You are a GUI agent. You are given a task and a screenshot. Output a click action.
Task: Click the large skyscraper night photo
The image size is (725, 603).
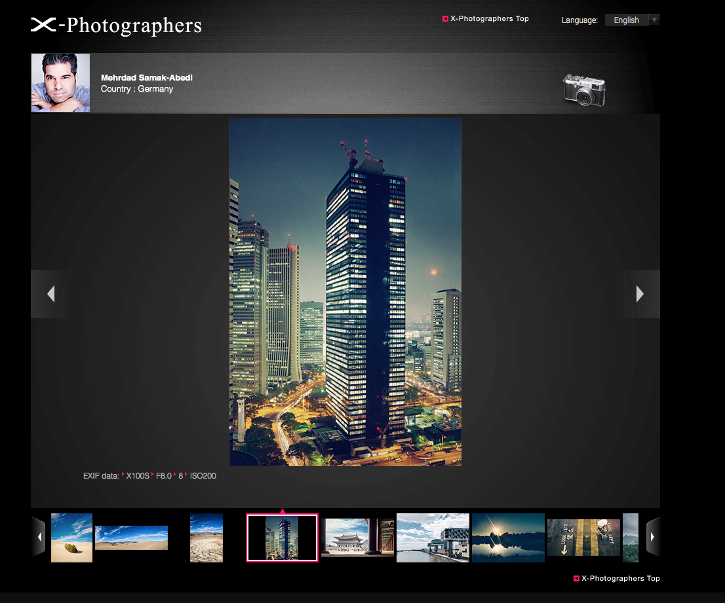(x=345, y=292)
